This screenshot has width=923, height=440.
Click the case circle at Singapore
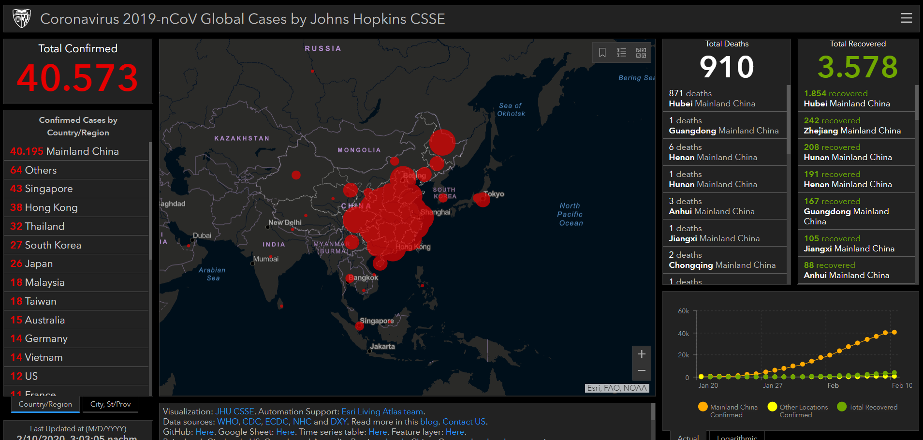pos(359,326)
